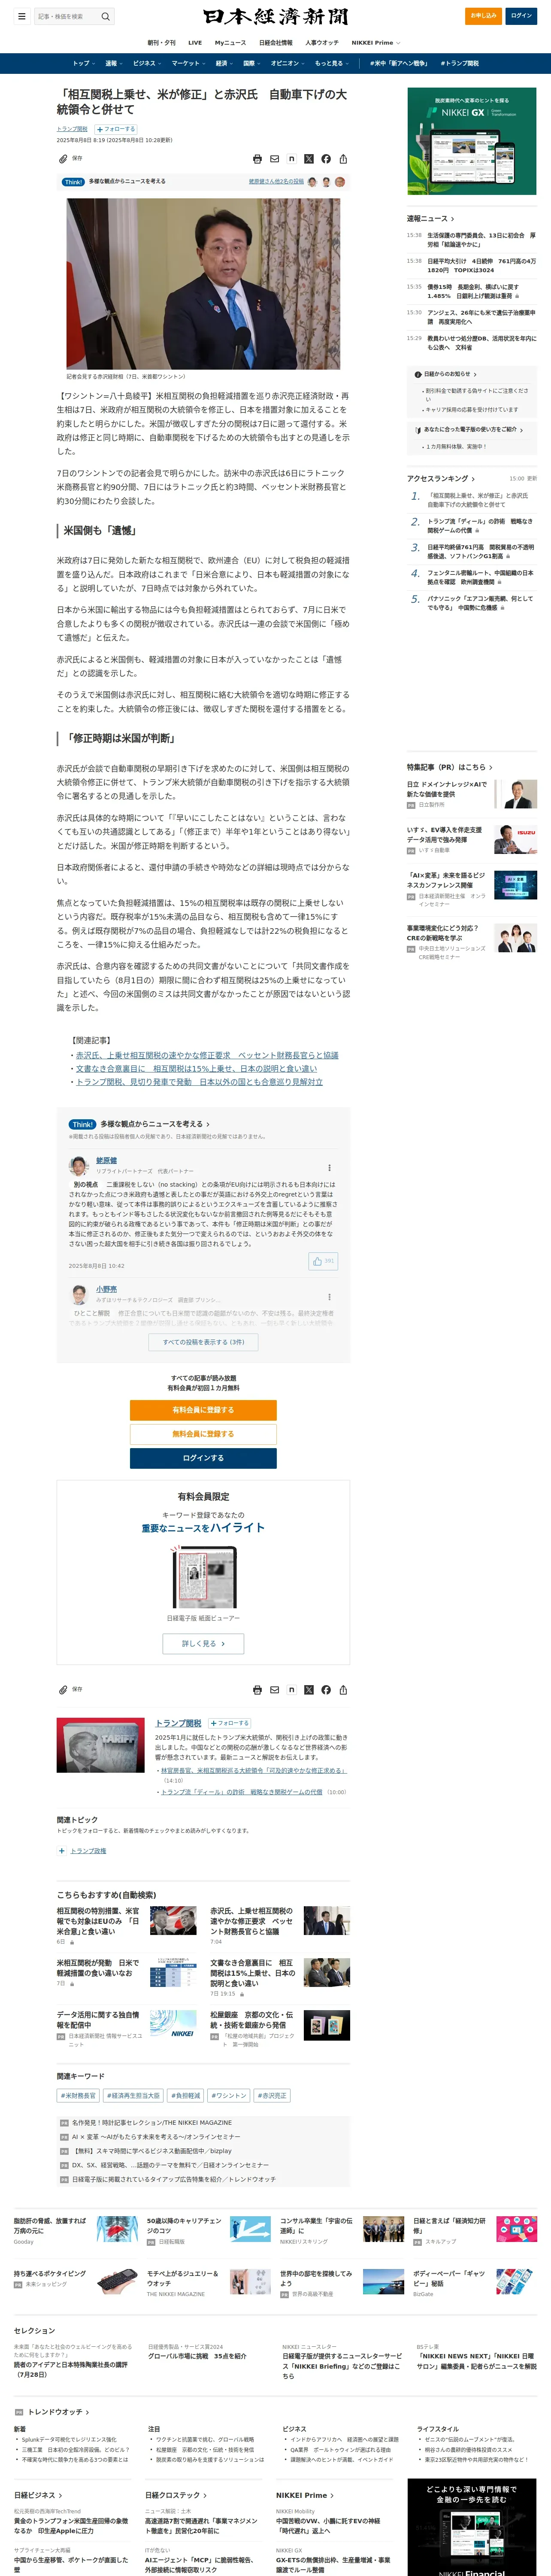Click the orange お申し込み button
Image resolution: width=551 pixels, height=2576 pixels.
(483, 16)
